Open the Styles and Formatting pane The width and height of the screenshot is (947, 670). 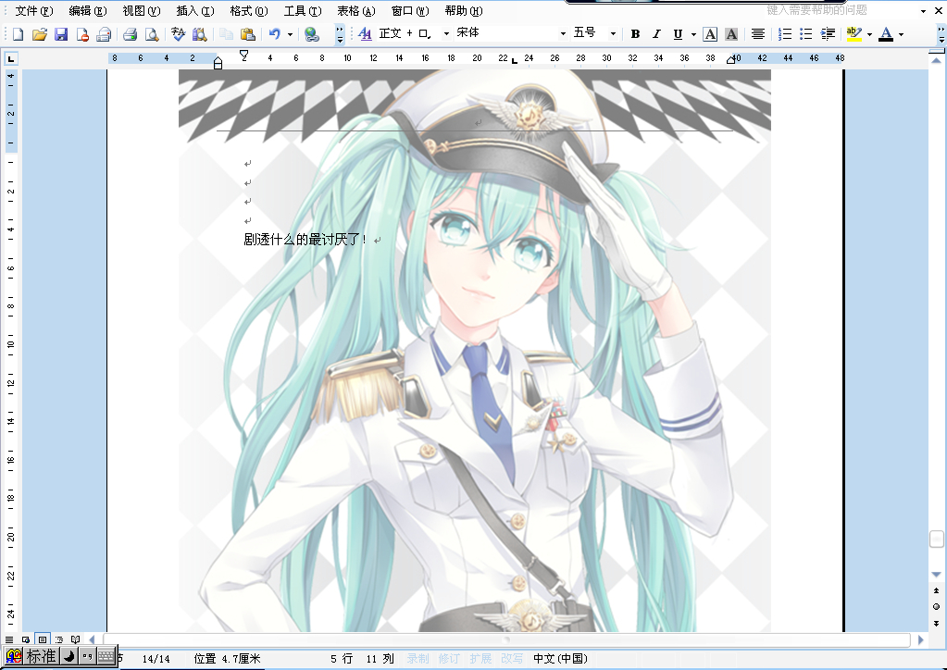(365, 34)
